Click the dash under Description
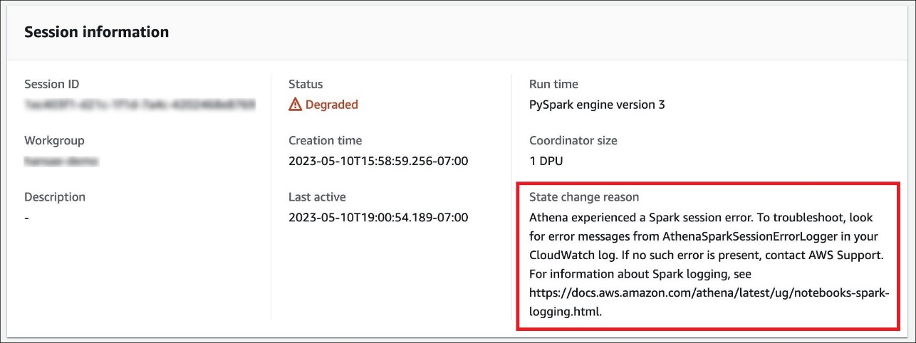This screenshot has height=343, width=916. (x=27, y=217)
